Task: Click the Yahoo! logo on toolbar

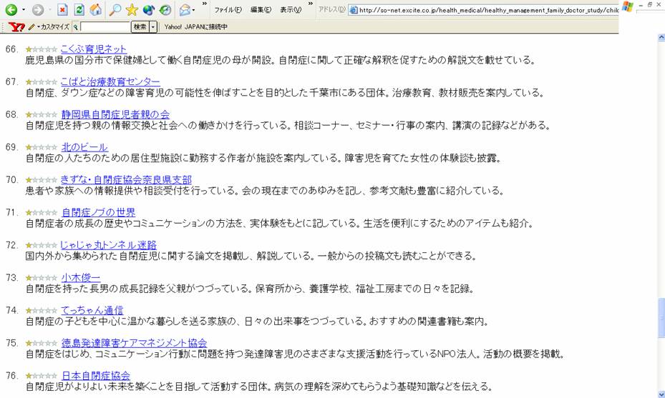Action: coord(16,26)
